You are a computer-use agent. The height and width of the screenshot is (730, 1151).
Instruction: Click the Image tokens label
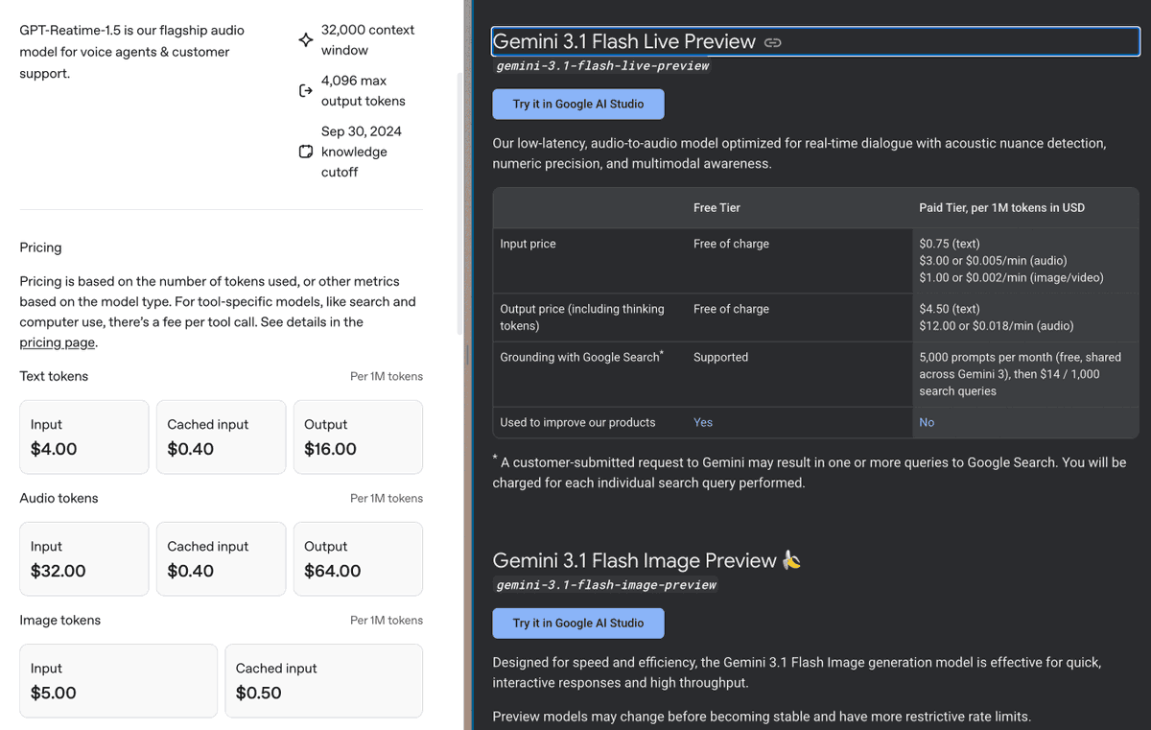(x=59, y=620)
